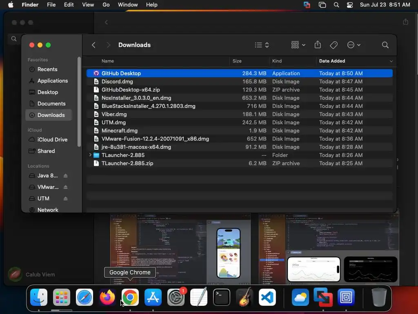Launch Visual Studio Code from the Dock
The width and height of the screenshot is (418, 314).
pos(267,297)
